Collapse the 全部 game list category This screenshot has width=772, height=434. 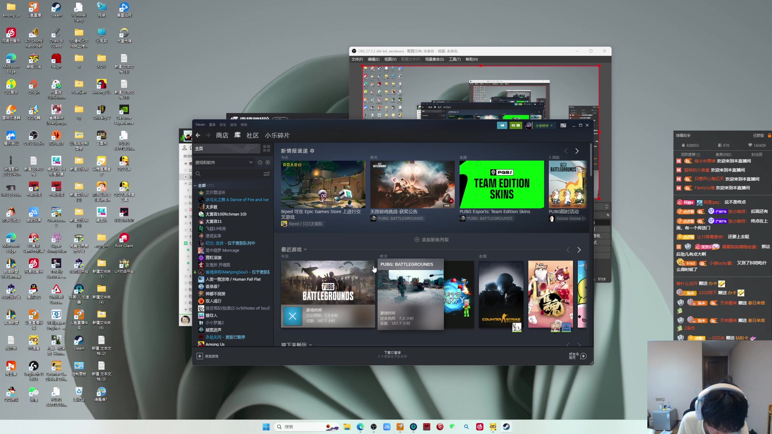pos(195,185)
